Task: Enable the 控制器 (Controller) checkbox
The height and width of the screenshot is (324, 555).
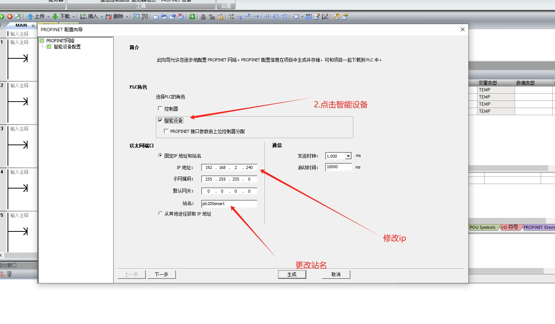Action: pos(160,108)
